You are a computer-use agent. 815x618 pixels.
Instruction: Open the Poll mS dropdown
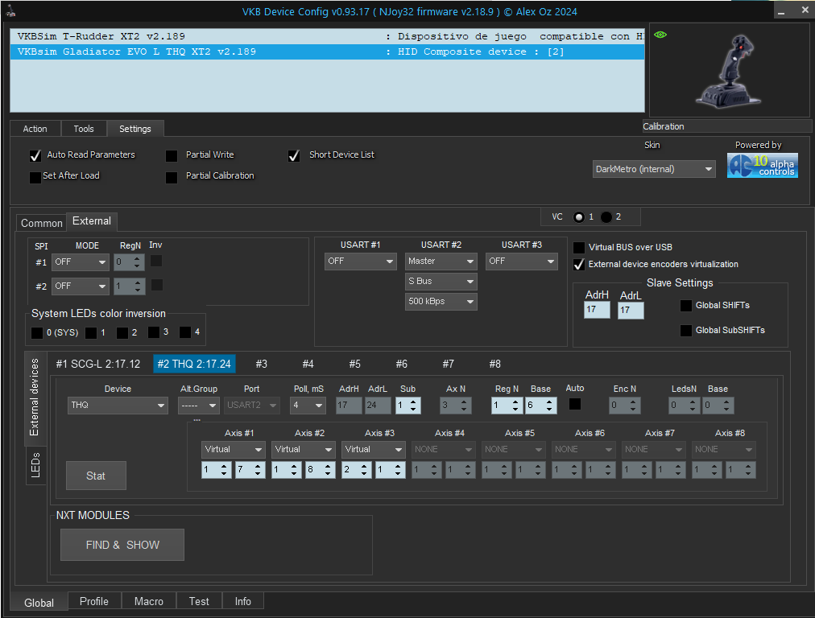[308, 405]
